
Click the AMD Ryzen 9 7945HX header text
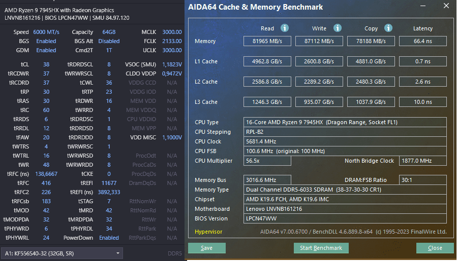click(x=59, y=10)
